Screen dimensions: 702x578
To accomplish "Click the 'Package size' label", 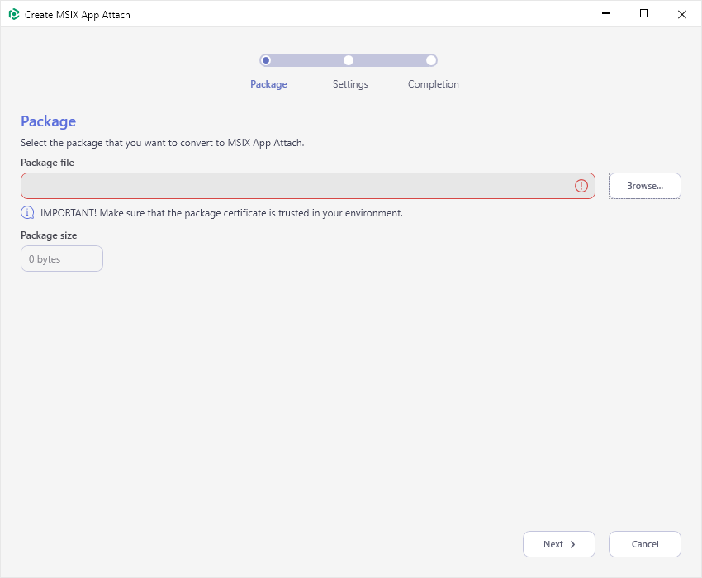I will [49, 235].
